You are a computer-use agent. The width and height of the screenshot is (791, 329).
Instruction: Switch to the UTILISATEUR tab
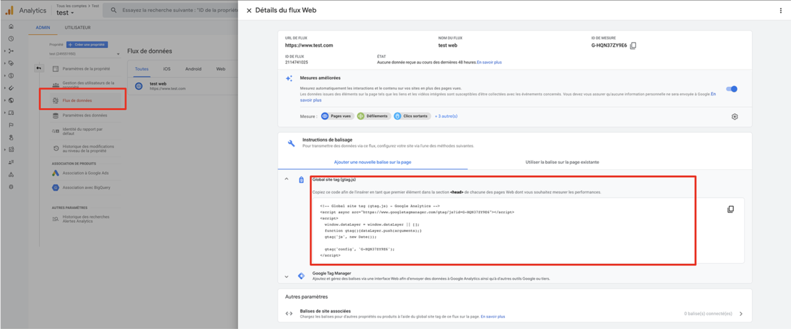pyautogui.click(x=77, y=28)
